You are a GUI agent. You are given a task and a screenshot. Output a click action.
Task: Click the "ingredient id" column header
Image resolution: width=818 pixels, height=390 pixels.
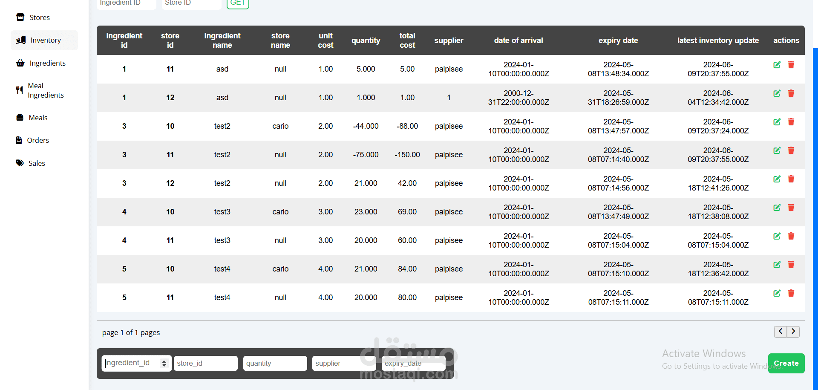pos(124,40)
